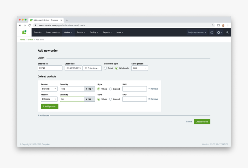248x168 pixels.
Task: Select Wholesale customer type
Action: [117, 68]
